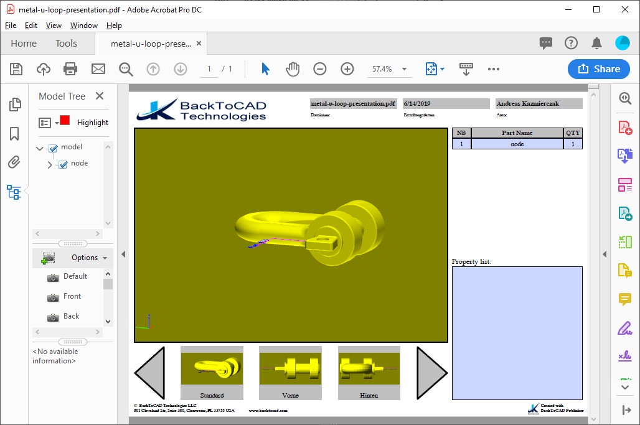Image resolution: width=640 pixels, height=425 pixels.
Task: Open the search magnifier tool in the right pane
Action: [625, 98]
